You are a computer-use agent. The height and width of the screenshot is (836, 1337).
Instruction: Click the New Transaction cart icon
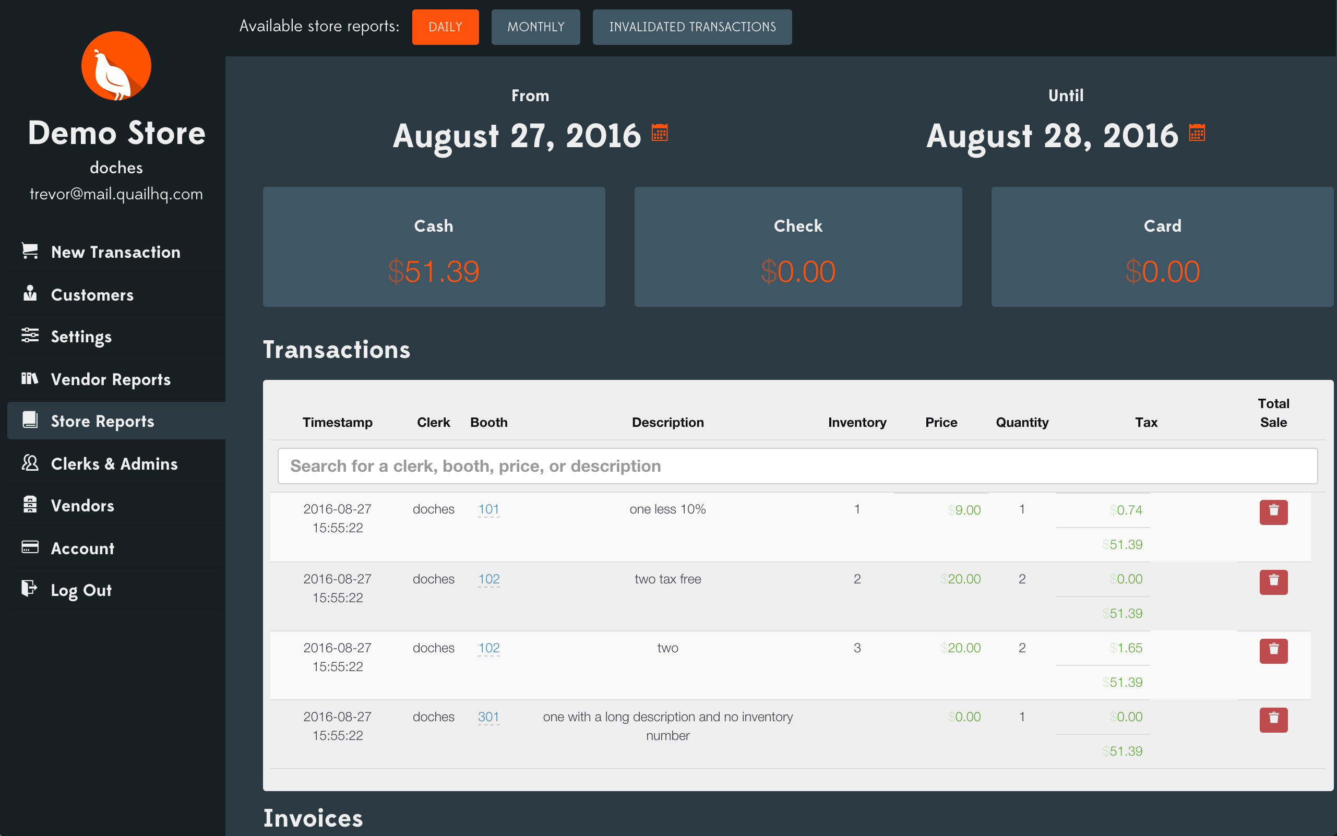[x=30, y=250]
